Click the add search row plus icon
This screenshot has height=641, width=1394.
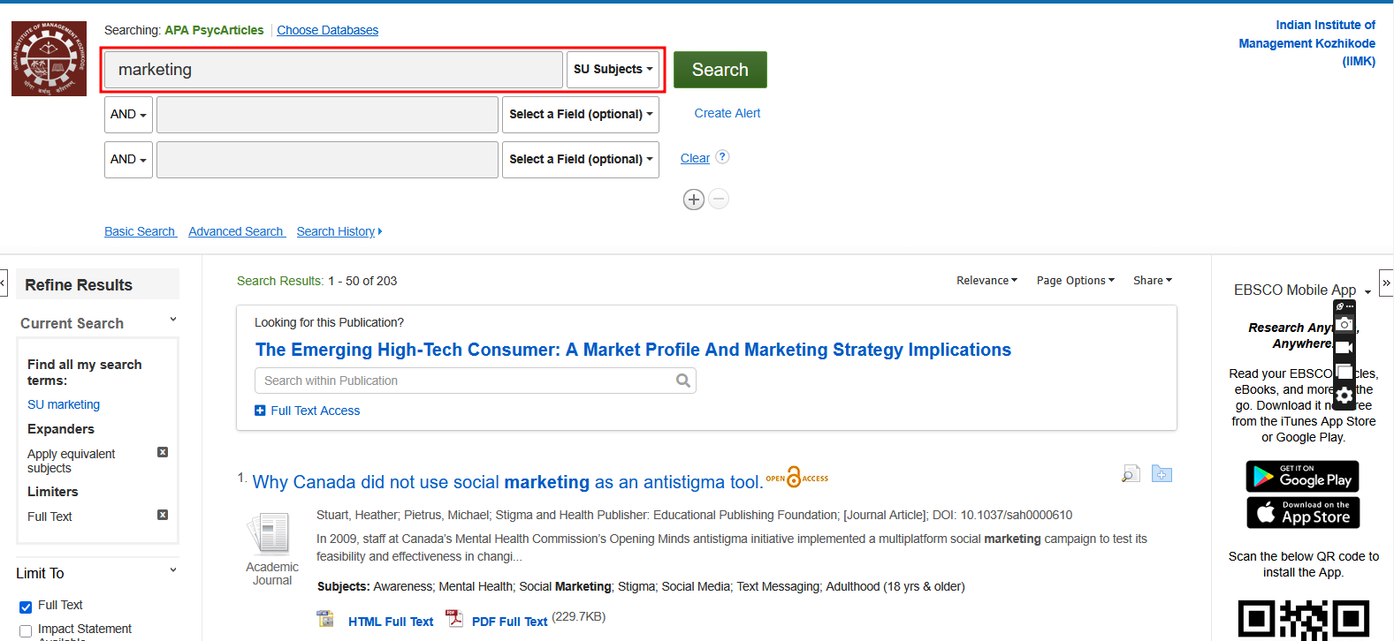point(693,200)
